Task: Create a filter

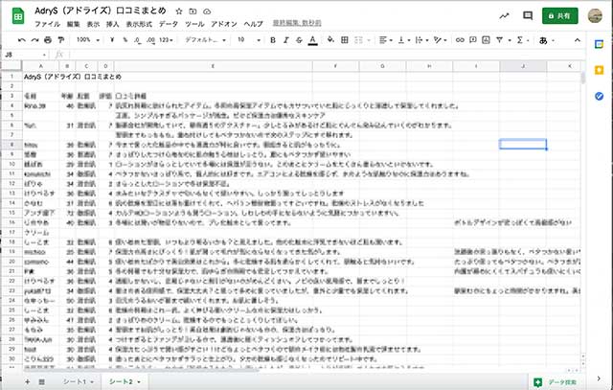Action: [499, 40]
